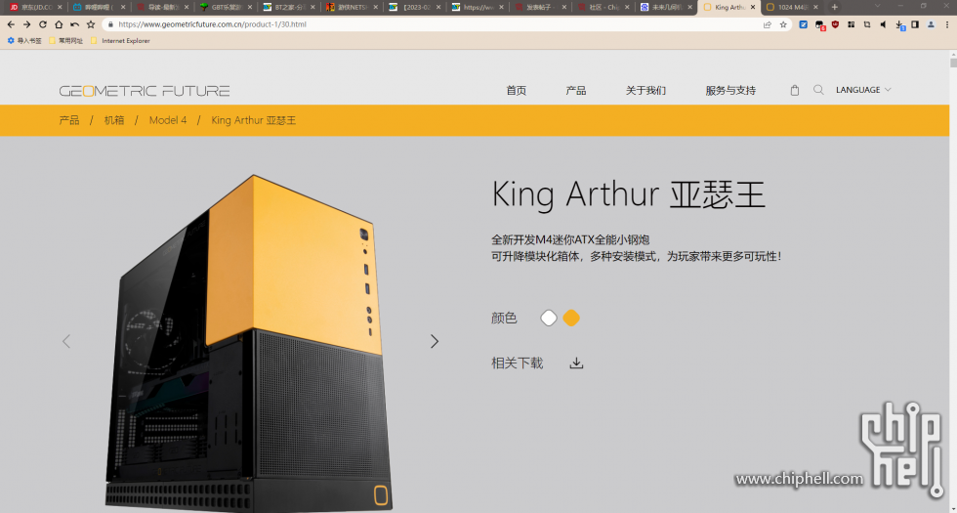Screen dimensions: 957x513
Task: Click the share page icon in address bar
Action: tap(768, 24)
